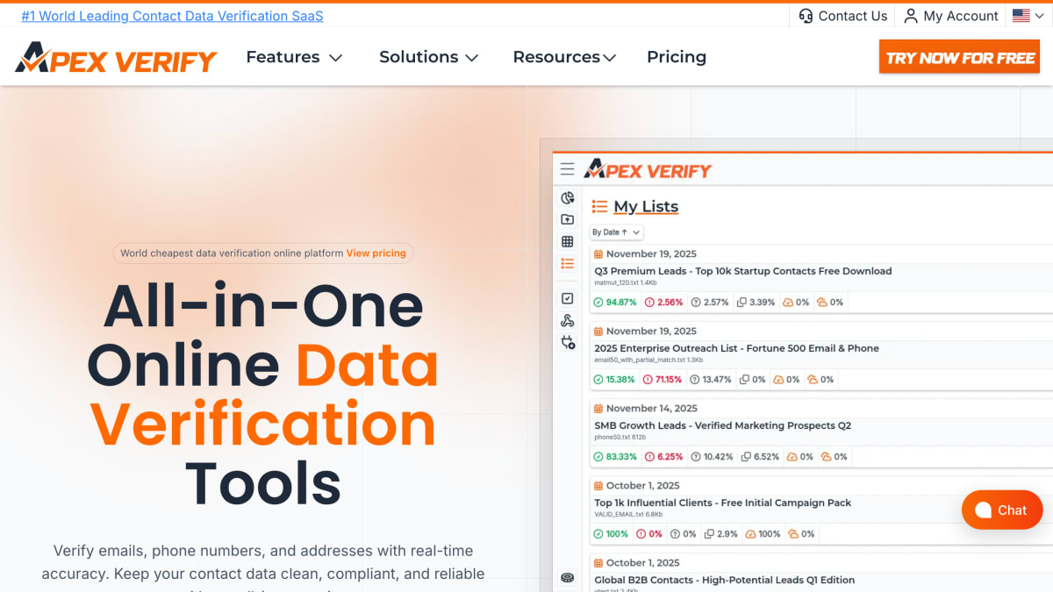Click Try Now For Free button
The image size is (1053, 592).
tap(960, 58)
